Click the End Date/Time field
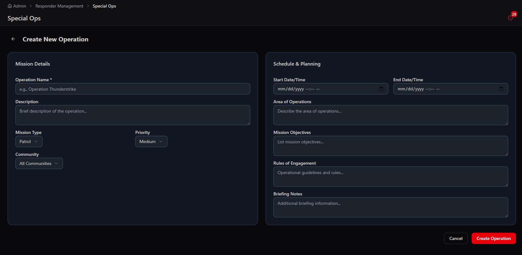Viewport: 522px width, 255px height. (x=451, y=89)
